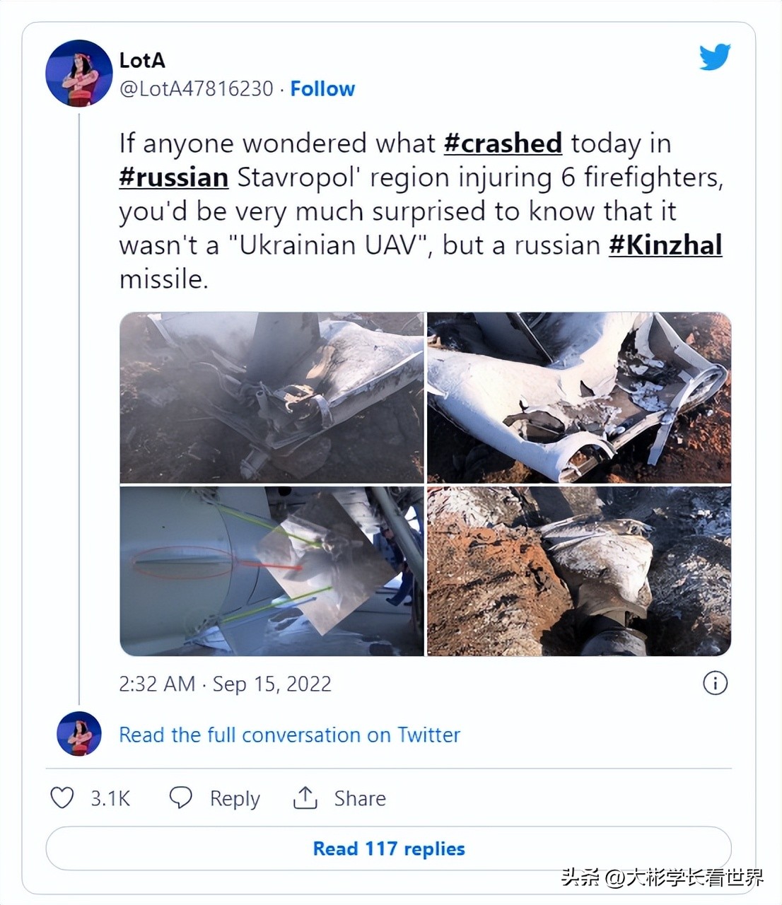The image size is (782, 905).
Task: Click the reply speech bubble icon
Action: point(180,798)
